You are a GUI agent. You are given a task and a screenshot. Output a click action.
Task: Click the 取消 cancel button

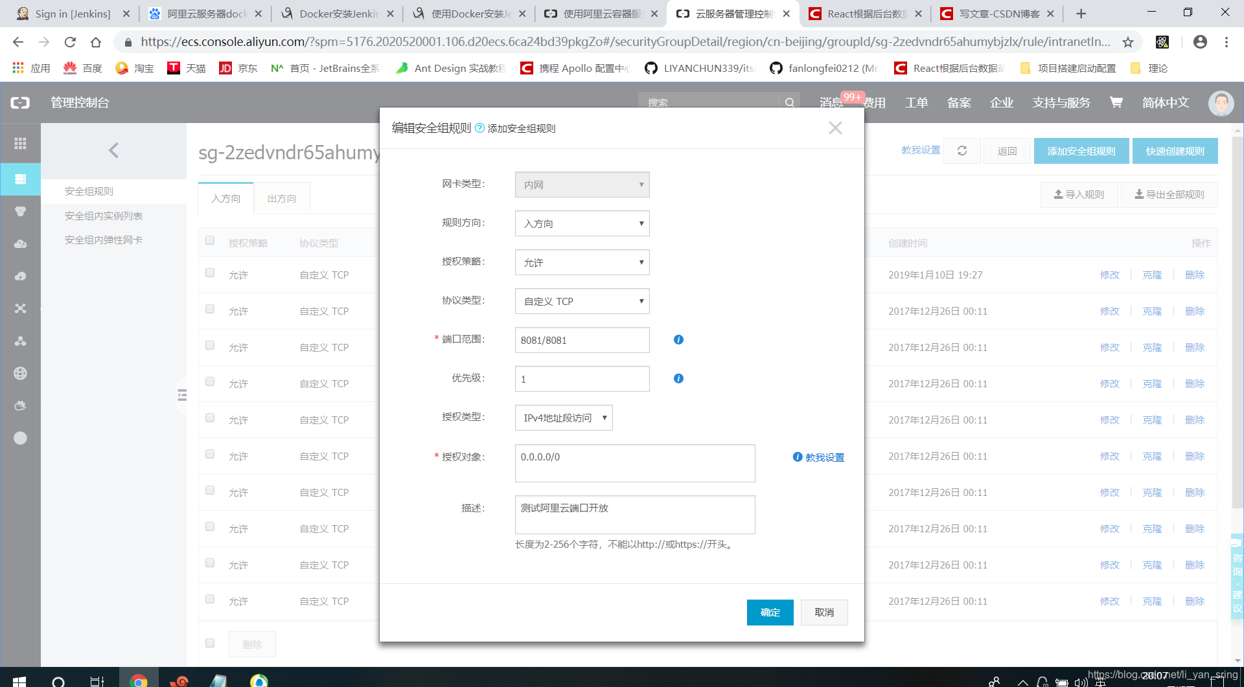[824, 613]
